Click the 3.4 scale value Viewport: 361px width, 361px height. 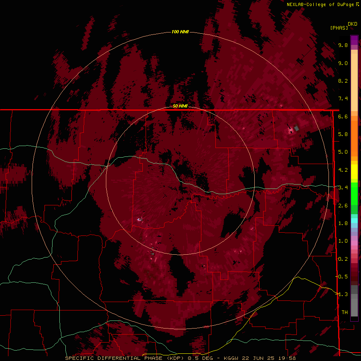point(343,188)
